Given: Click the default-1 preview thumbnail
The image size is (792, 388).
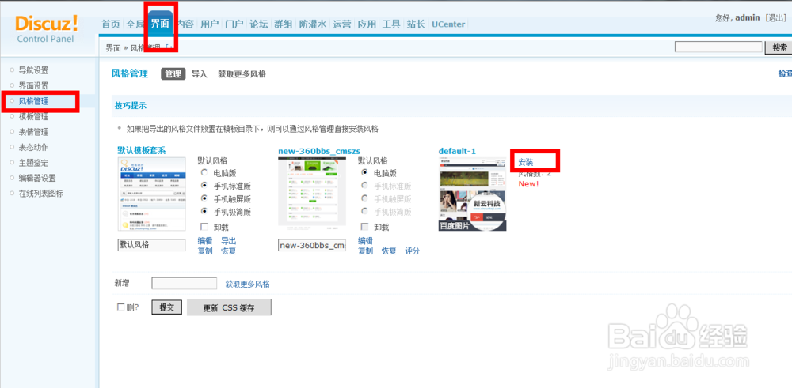Looking at the screenshot, I should (x=472, y=194).
